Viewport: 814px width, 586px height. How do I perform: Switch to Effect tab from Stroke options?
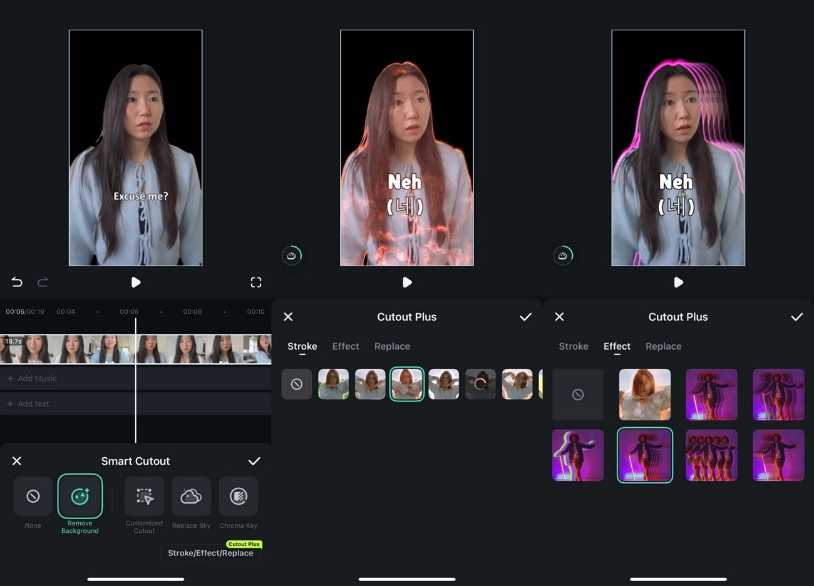click(346, 346)
